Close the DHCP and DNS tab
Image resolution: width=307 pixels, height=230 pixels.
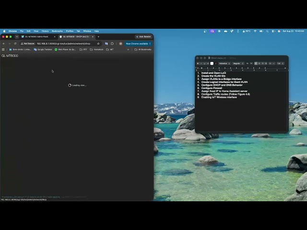coord(93,36)
